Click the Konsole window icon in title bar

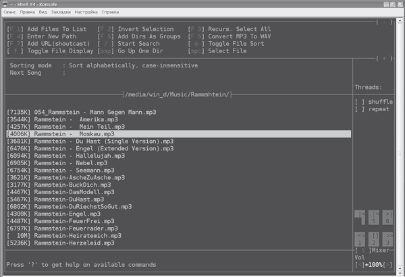pos(6,3)
